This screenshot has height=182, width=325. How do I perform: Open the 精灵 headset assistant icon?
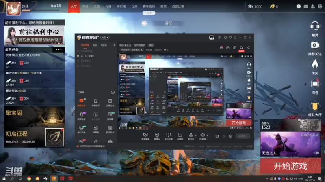pyautogui.click(x=314, y=26)
